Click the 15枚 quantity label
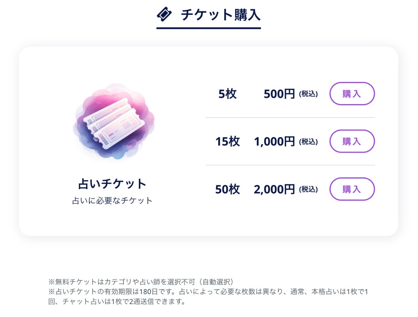The height and width of the screenshot is (317, 418). [227, 142]
